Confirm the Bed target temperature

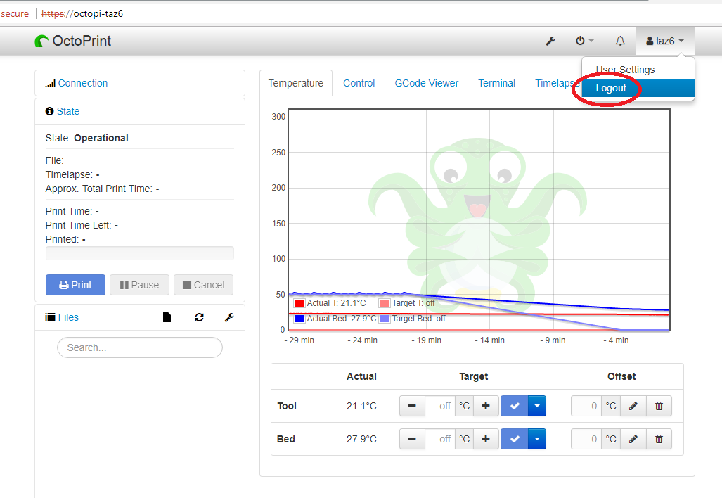tap(515, 439)
